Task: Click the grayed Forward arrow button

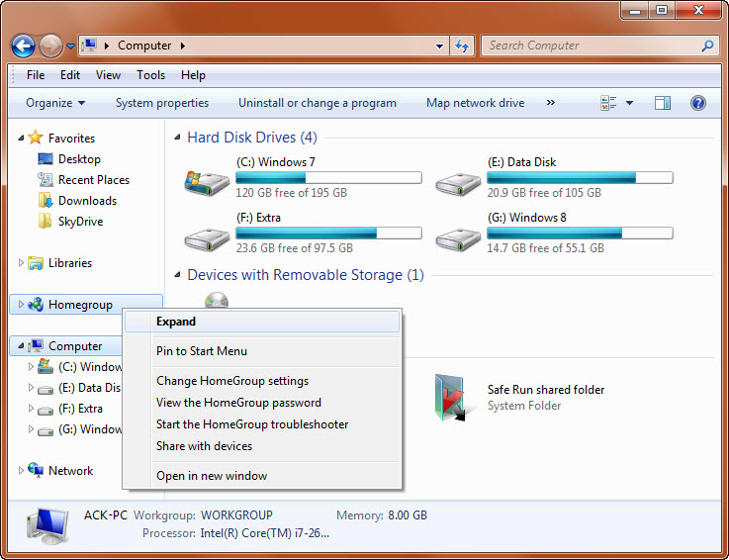Action: [x=50, y=47]
